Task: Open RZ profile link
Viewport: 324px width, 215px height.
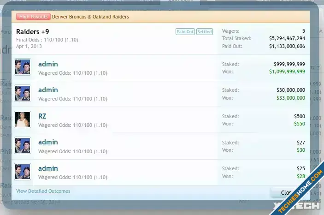Action: (42, 116)
